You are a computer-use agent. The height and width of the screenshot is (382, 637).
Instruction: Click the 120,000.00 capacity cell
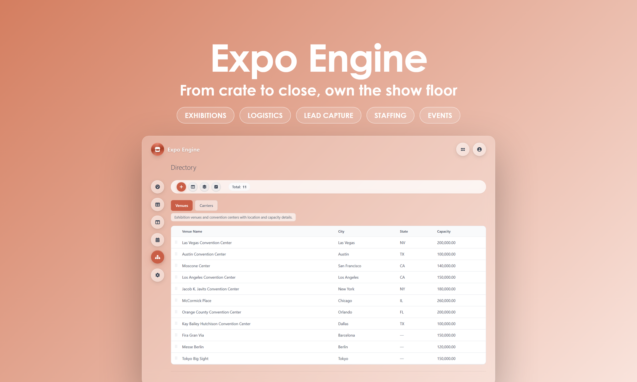click(446, 347)
